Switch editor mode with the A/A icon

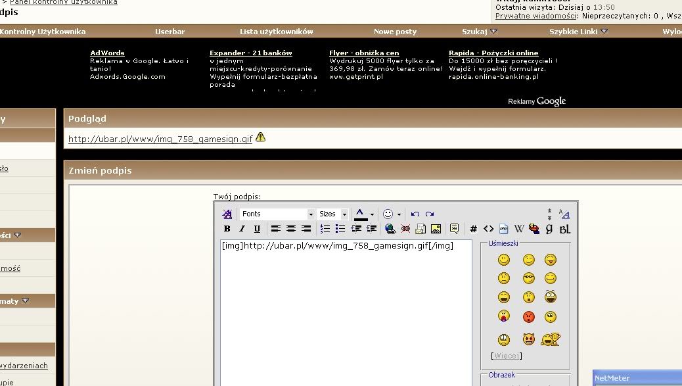click(x=564, y=214)
